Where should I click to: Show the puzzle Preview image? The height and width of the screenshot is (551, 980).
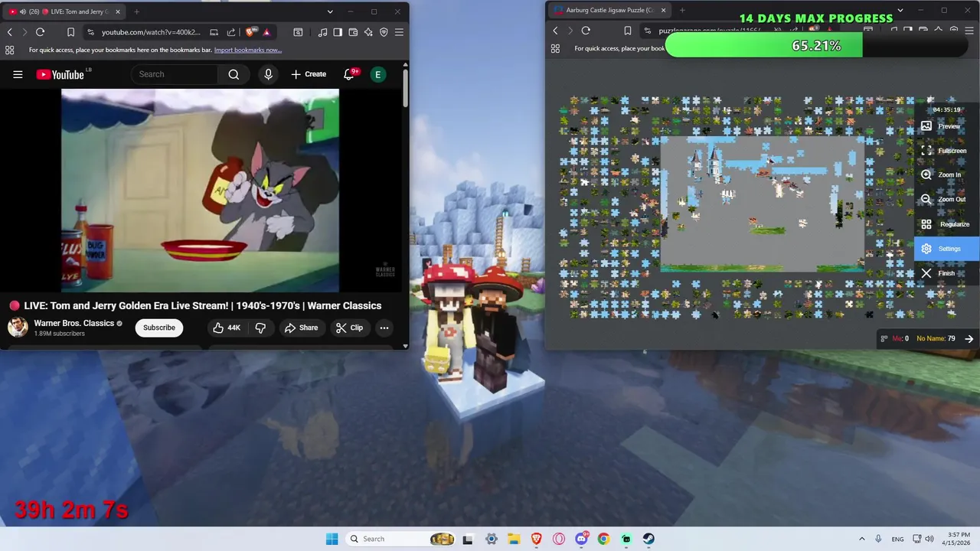tap(946, 126)
